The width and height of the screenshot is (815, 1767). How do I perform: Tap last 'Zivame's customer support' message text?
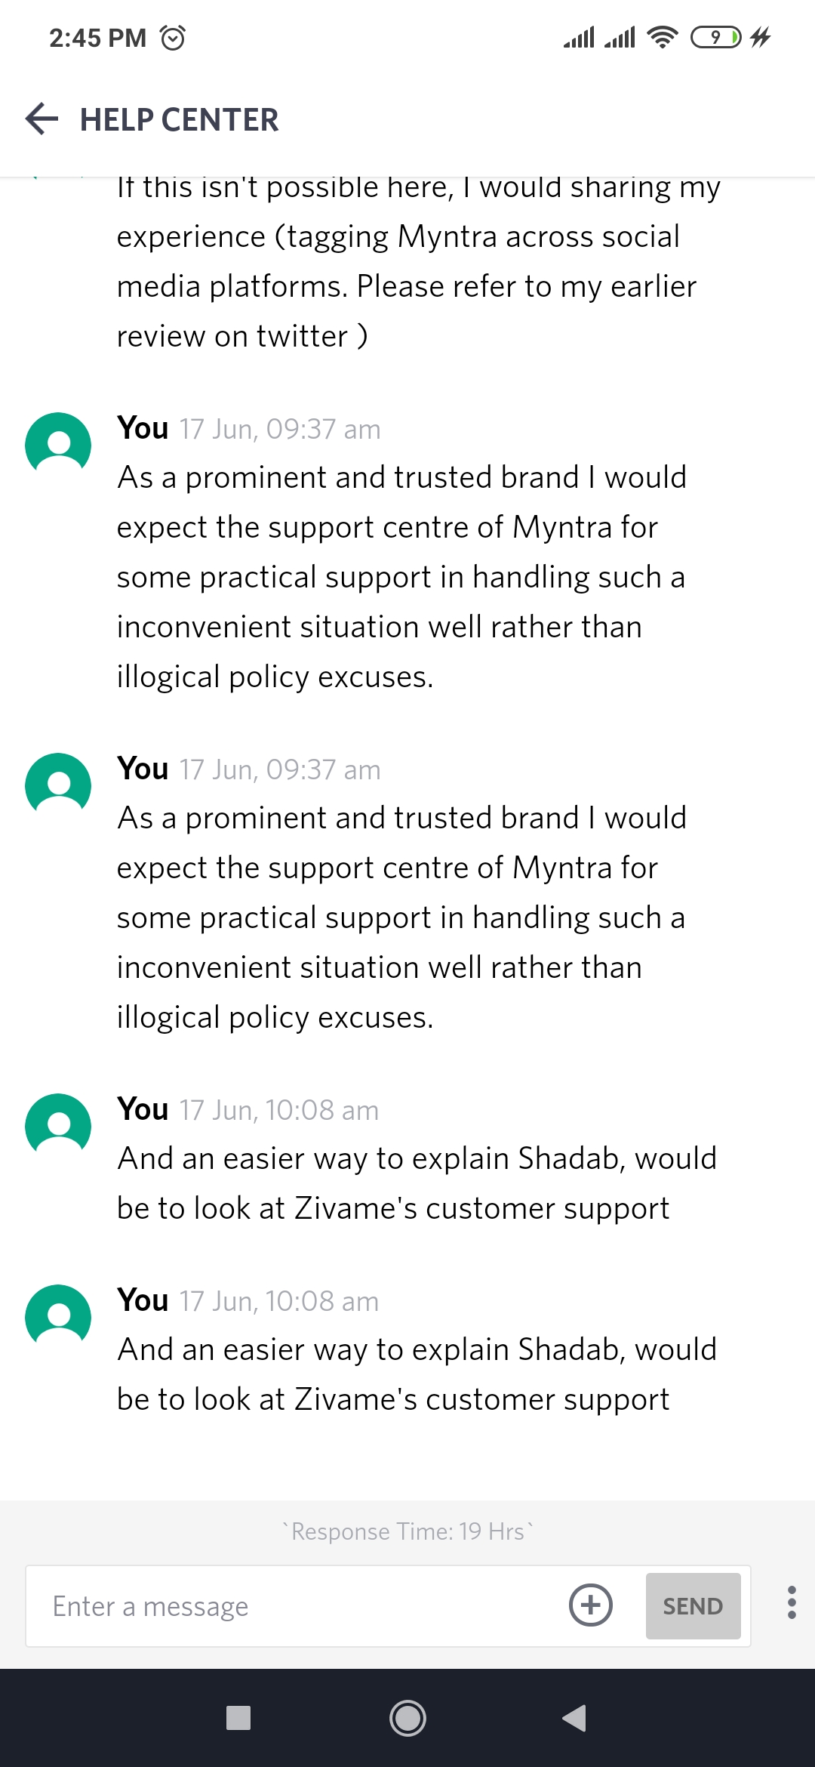[393, 1399]
